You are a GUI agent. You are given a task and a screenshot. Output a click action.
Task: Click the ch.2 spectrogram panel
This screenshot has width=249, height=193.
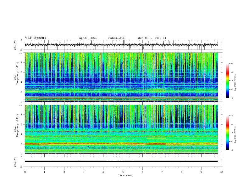point(121,129)
